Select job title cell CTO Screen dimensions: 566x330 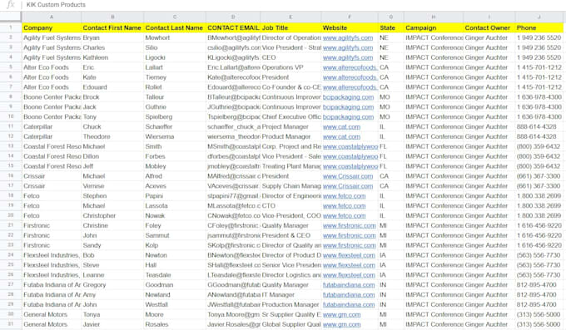click(x=290, y=205)
